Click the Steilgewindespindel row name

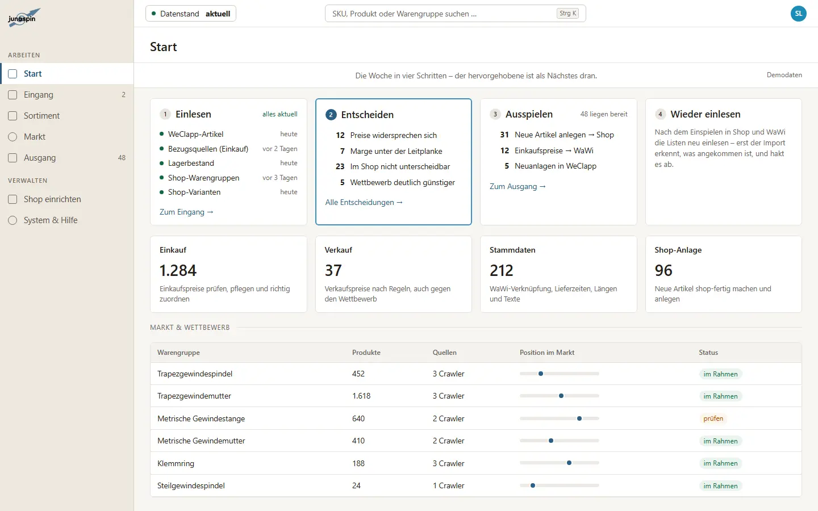pos(191,485)
